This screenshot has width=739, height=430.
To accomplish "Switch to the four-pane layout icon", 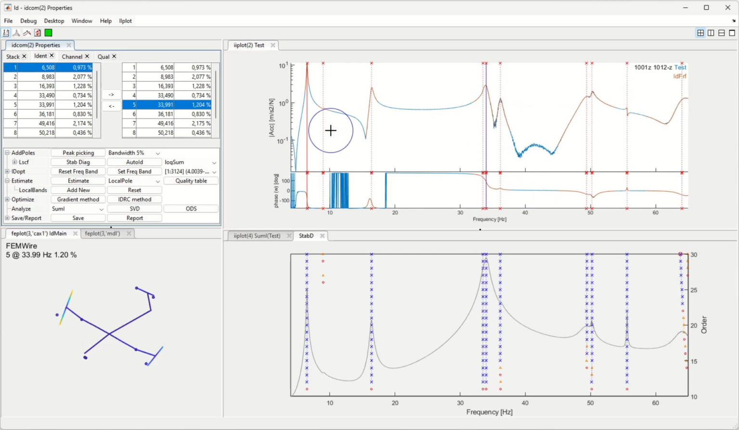I will (701, 33).
